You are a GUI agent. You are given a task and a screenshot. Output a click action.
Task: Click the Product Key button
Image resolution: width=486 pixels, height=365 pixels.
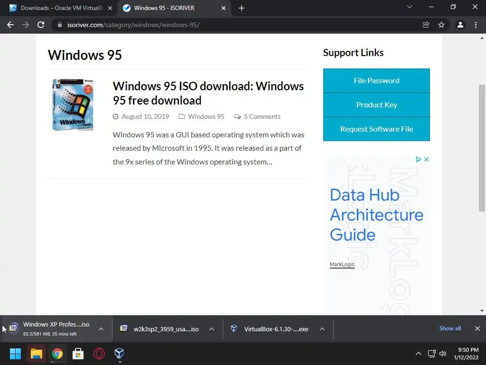coord(376,105)
